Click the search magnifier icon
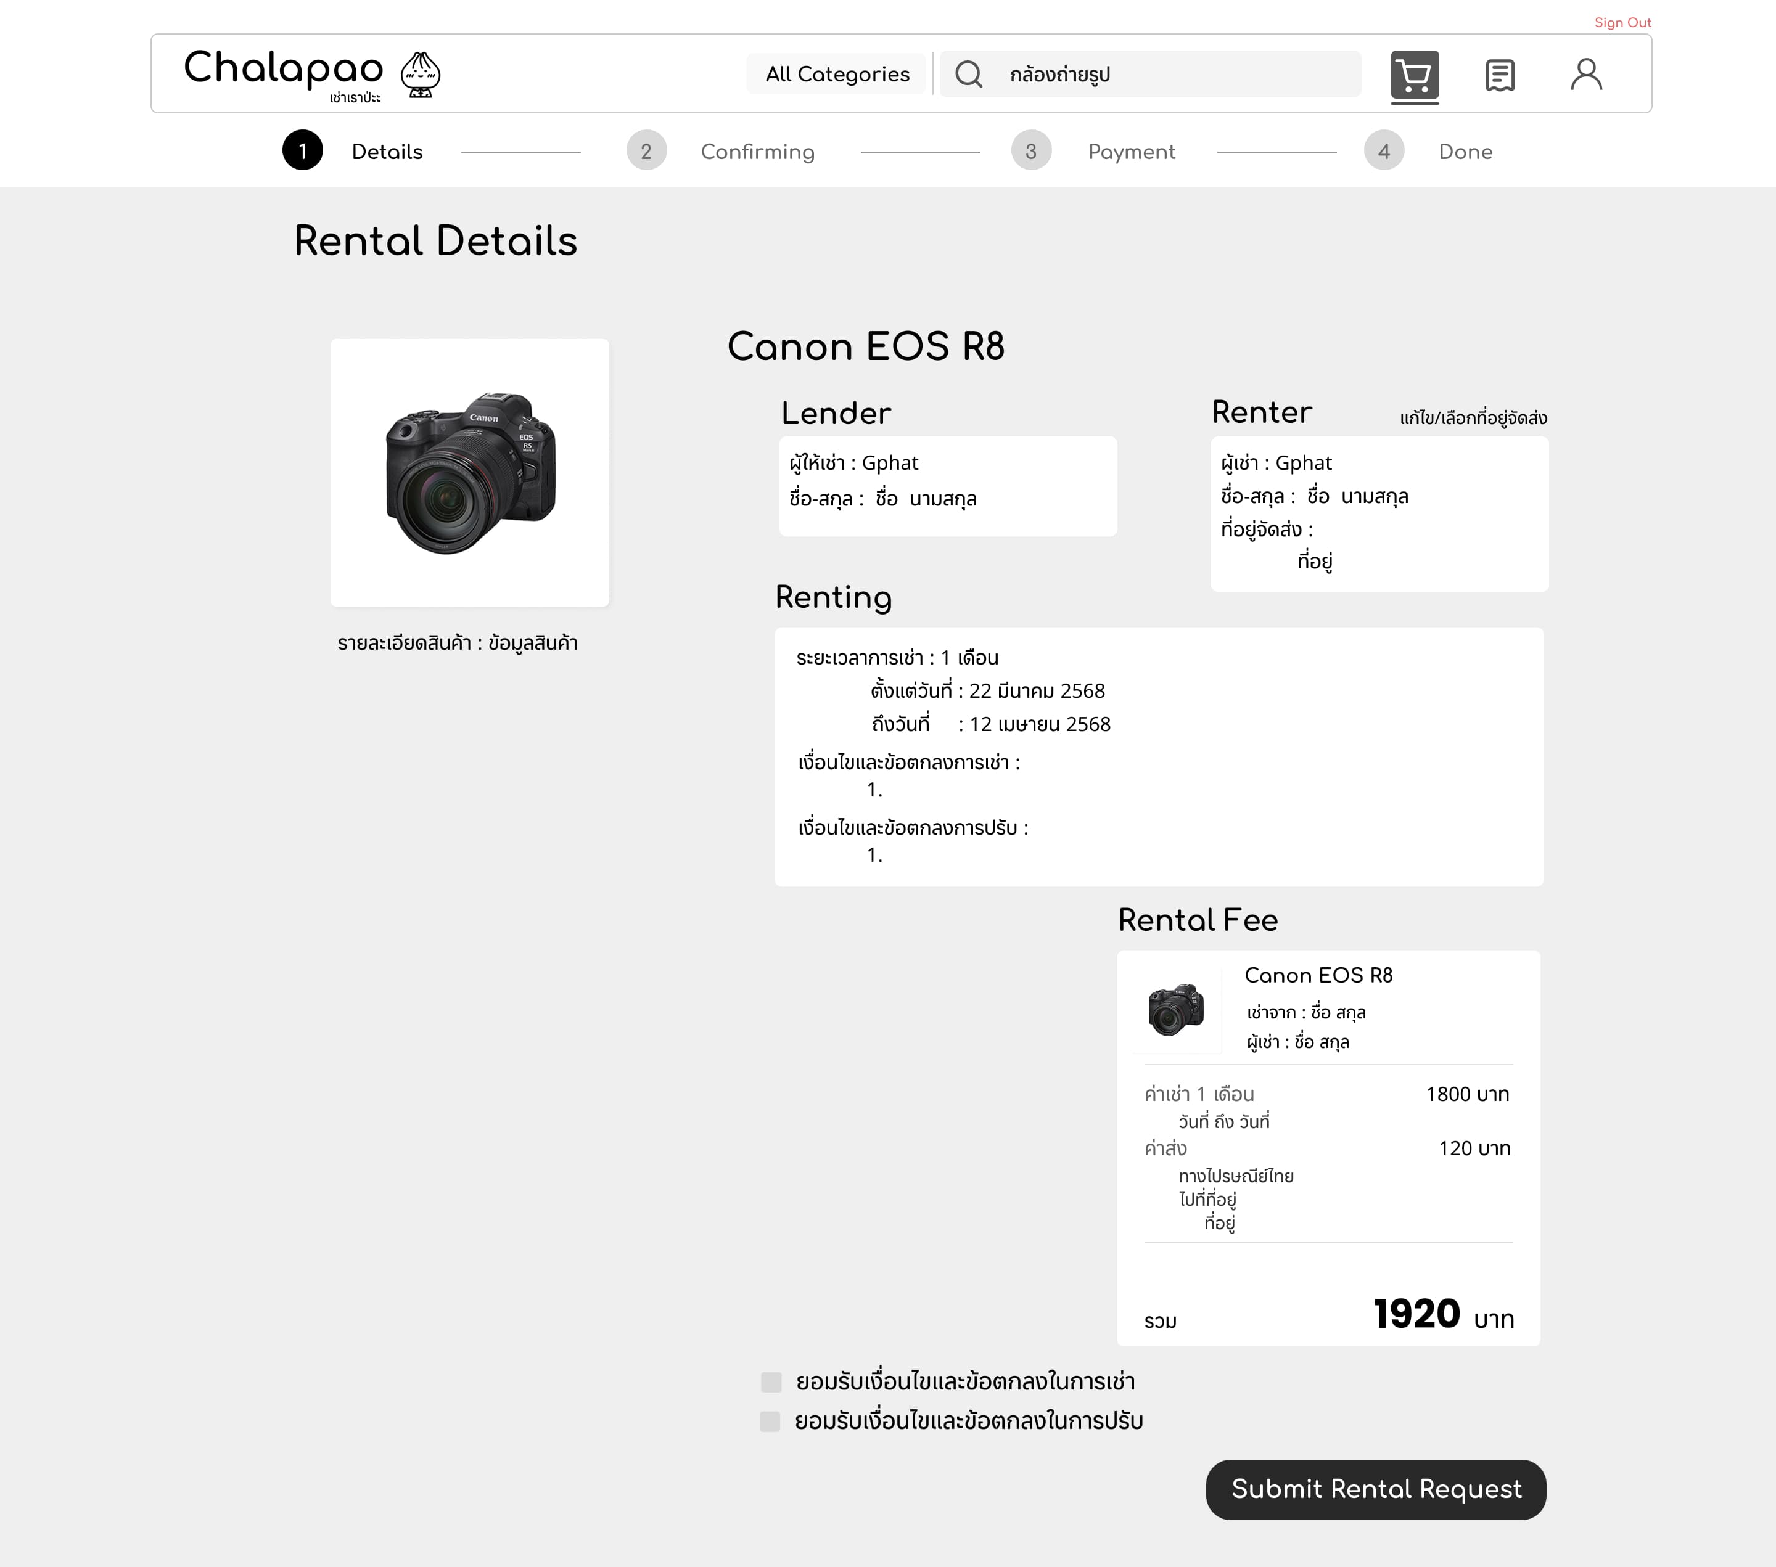This screenshot has height=1567, width=1776. tap(969, 75)
